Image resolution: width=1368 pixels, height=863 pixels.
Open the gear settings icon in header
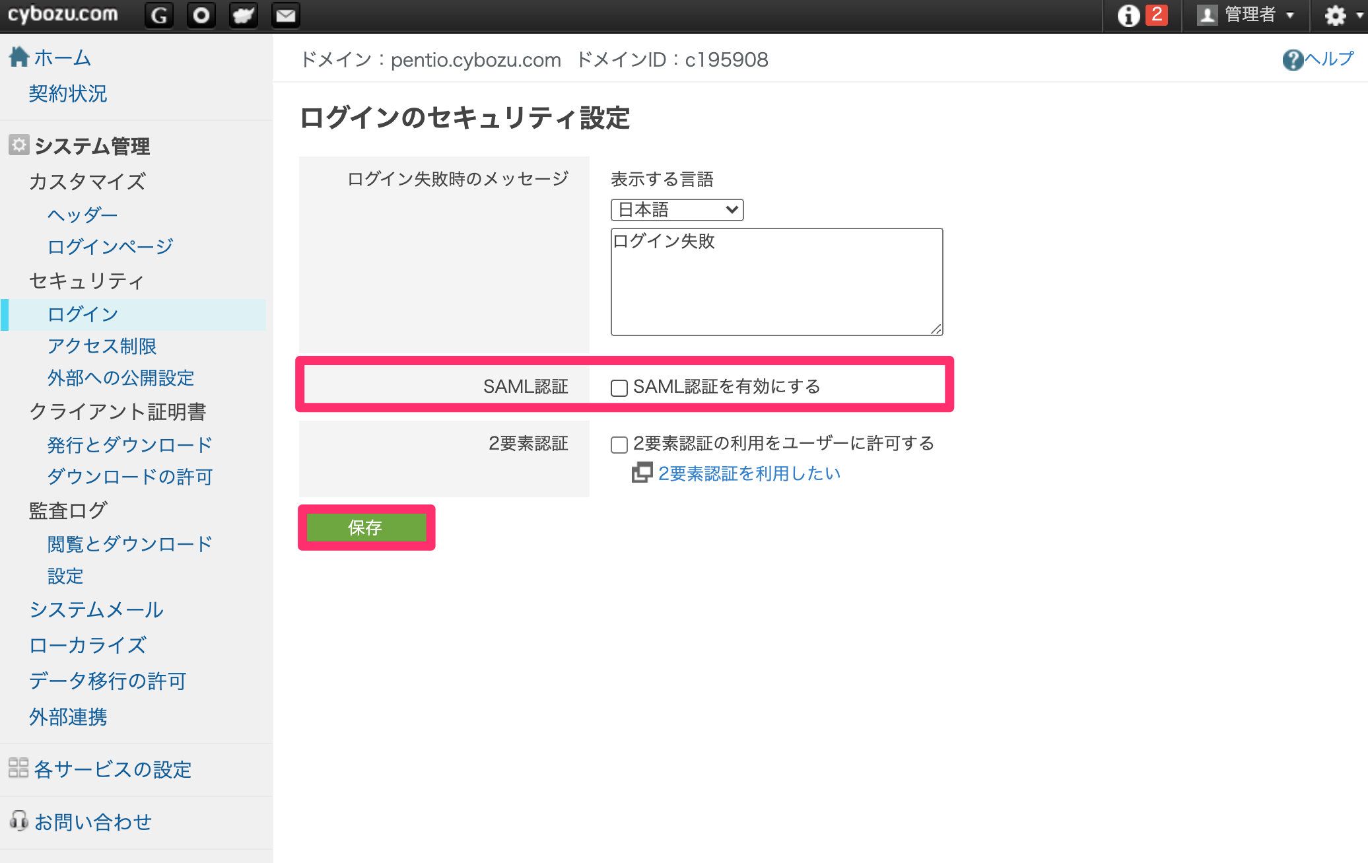click(1335, 15)
